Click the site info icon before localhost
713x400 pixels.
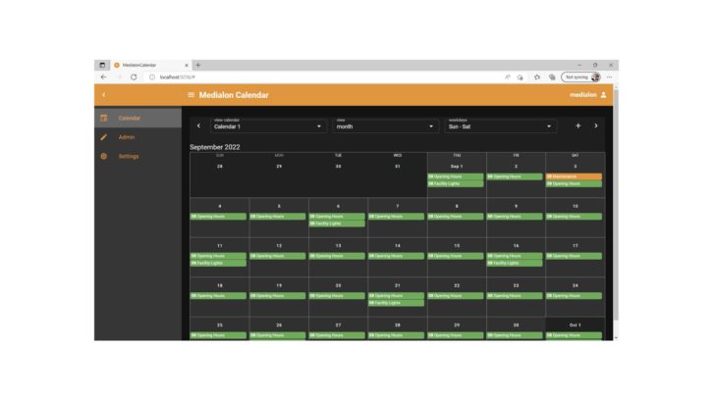pos(152,77)
